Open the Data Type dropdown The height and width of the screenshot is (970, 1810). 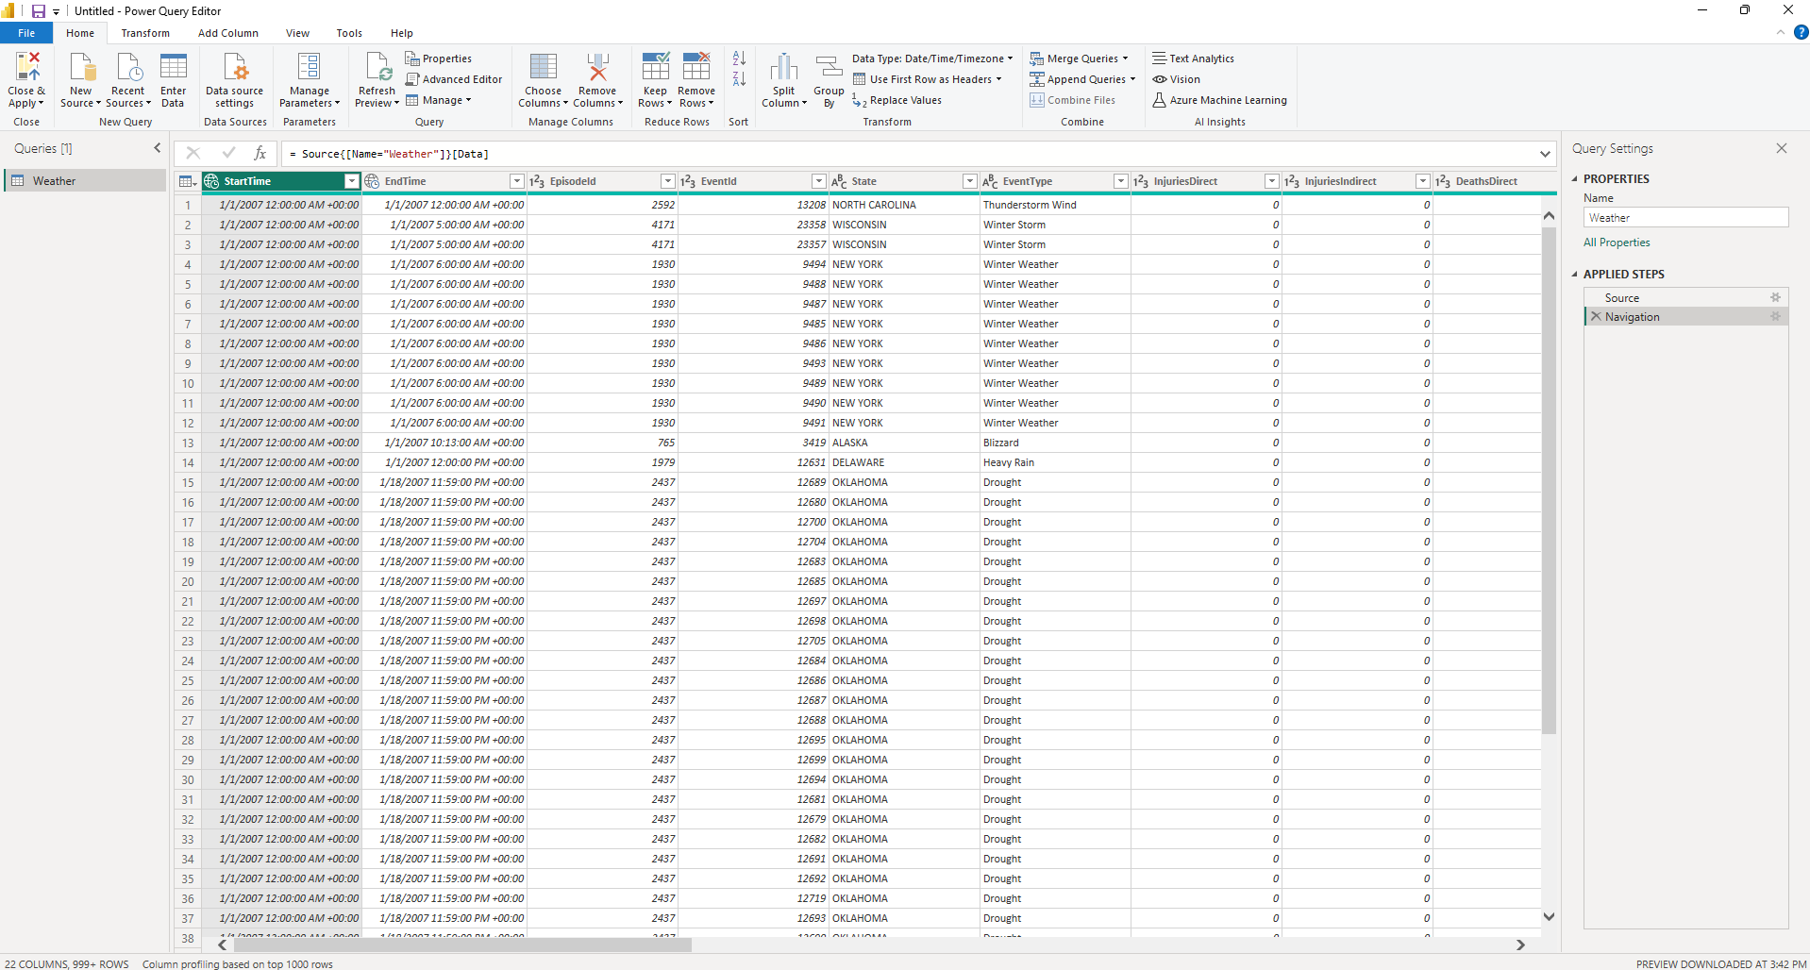click(x=1009, y=58)
